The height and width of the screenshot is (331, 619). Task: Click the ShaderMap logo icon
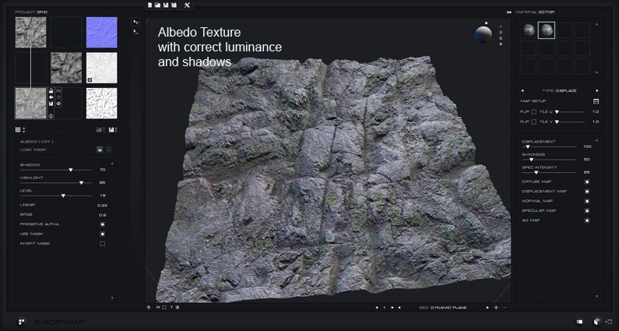(x=23, y=321)
